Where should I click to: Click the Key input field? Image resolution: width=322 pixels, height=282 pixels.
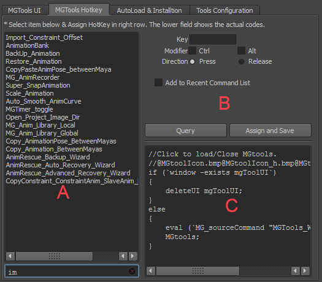pos(213,39)
